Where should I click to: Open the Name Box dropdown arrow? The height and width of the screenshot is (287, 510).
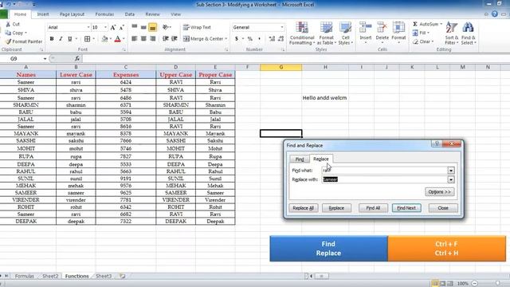pos(45,58)
